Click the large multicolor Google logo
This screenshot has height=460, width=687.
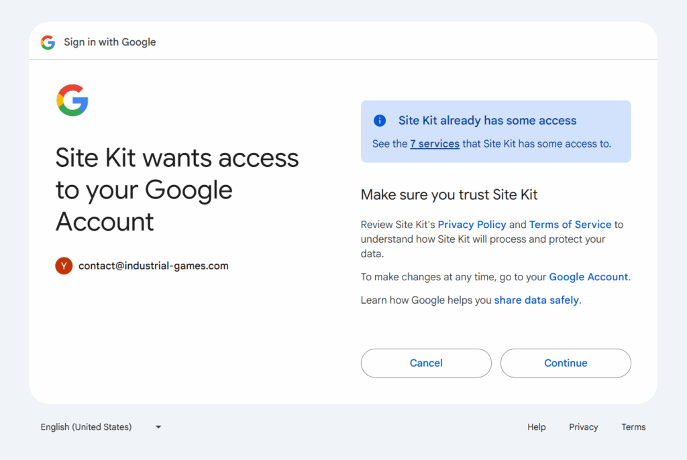click(72, 101)
